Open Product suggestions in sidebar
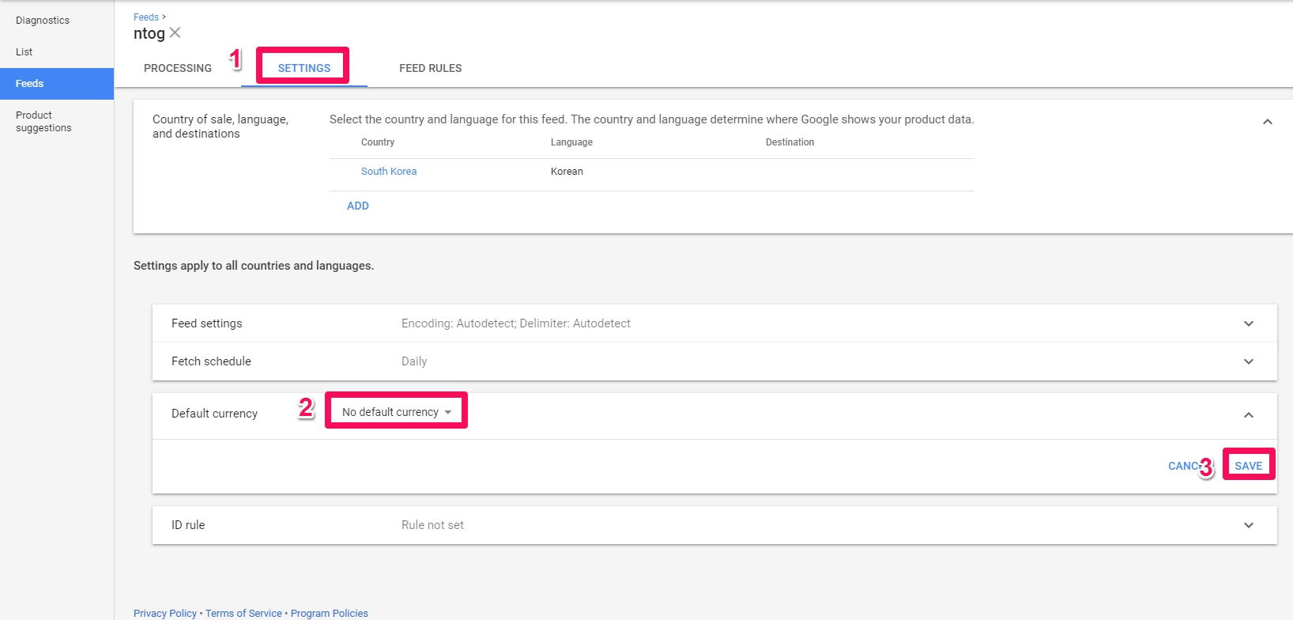The height and width of the screenshot is (620, 1293). (43, 122)
